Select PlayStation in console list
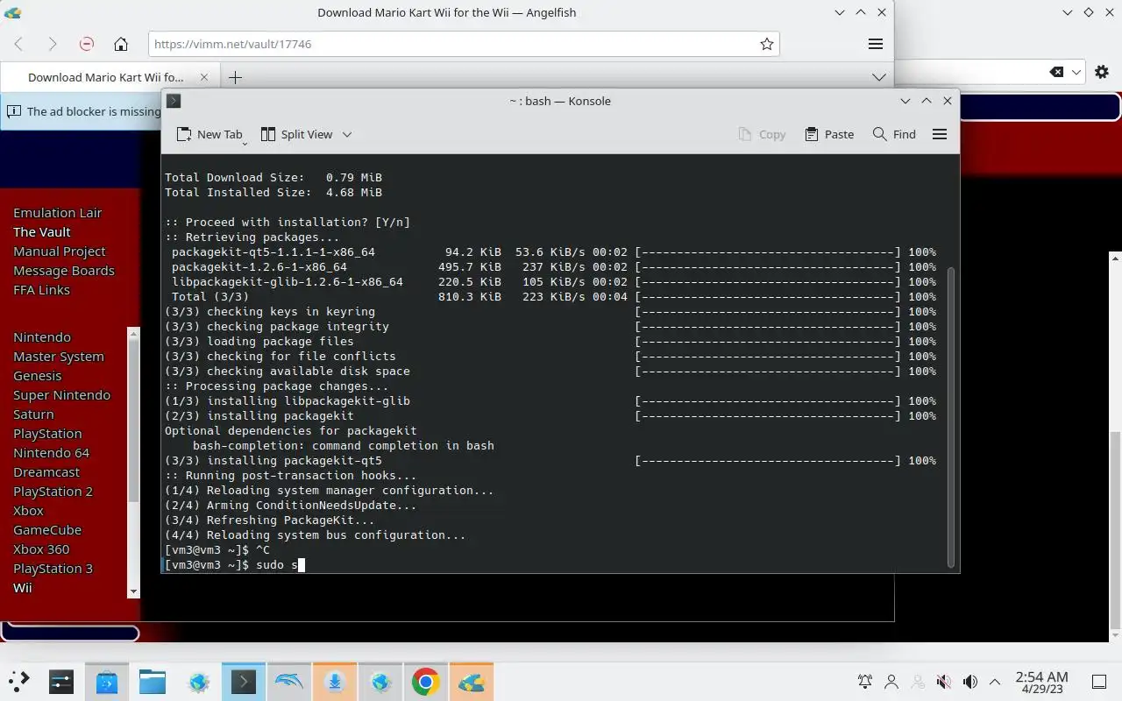The height and width of the screenshot is (701, 1122). [x=47, y=434]
